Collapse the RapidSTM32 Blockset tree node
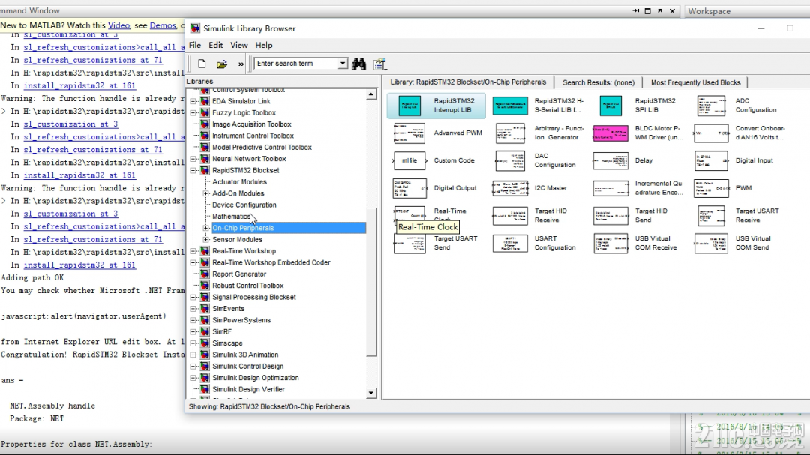This screenshot has height=455, width=810. click(x=193, y=170)
